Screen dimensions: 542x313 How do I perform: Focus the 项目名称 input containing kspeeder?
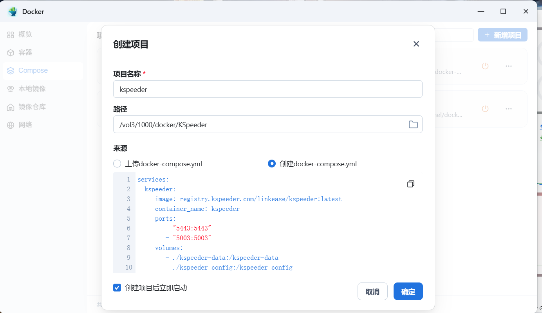[268, 89]
